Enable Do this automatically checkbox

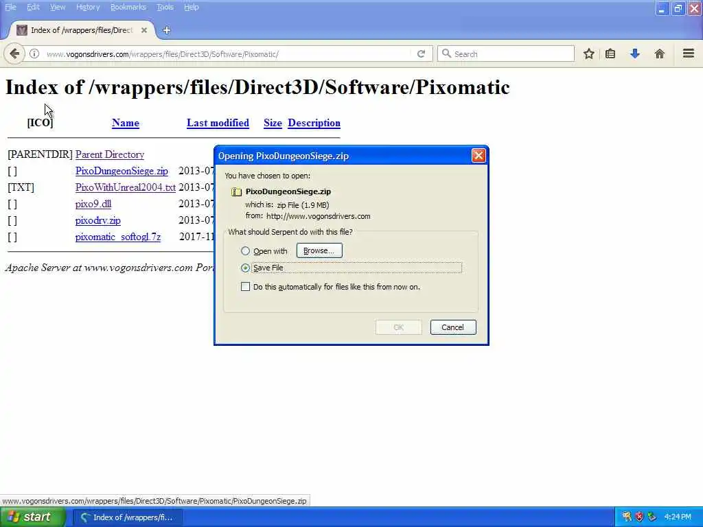coord(245,287)
